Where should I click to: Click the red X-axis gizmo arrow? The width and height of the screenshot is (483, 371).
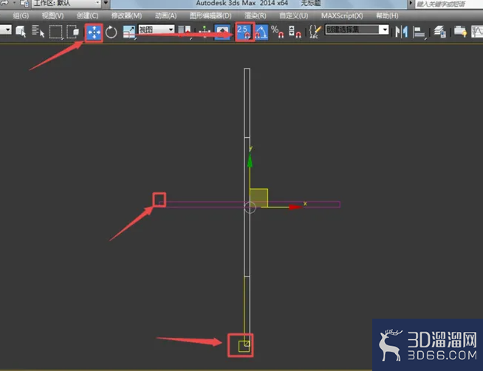295,207
